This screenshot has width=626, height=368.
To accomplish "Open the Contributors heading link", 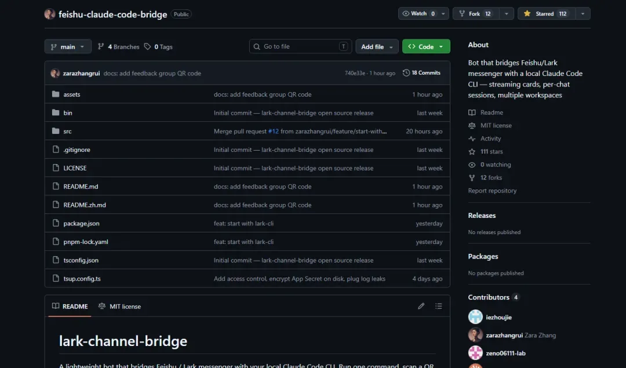I will point(493,297).
